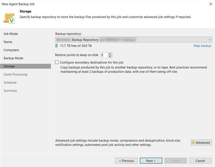The image size is (215, 167).
Task: Open the Guest Processing step
Action: (x=15, y=74)
